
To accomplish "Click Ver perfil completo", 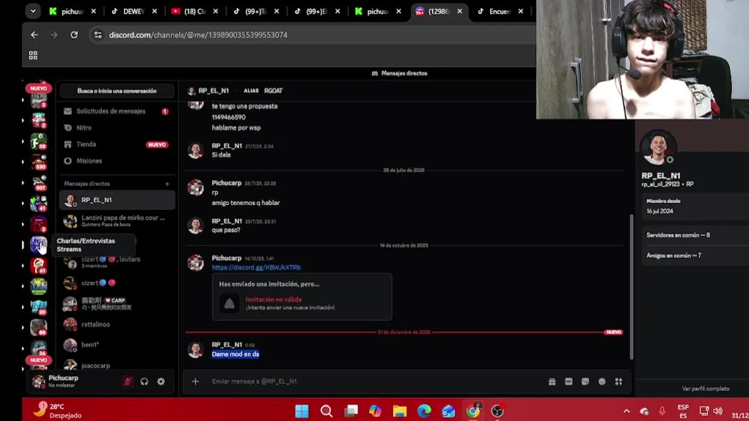I will (705, 389).
